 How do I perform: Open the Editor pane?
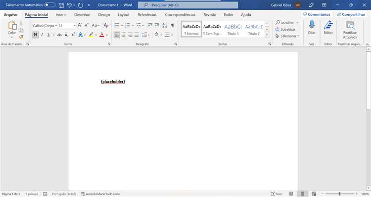click(x=328, y=27)
